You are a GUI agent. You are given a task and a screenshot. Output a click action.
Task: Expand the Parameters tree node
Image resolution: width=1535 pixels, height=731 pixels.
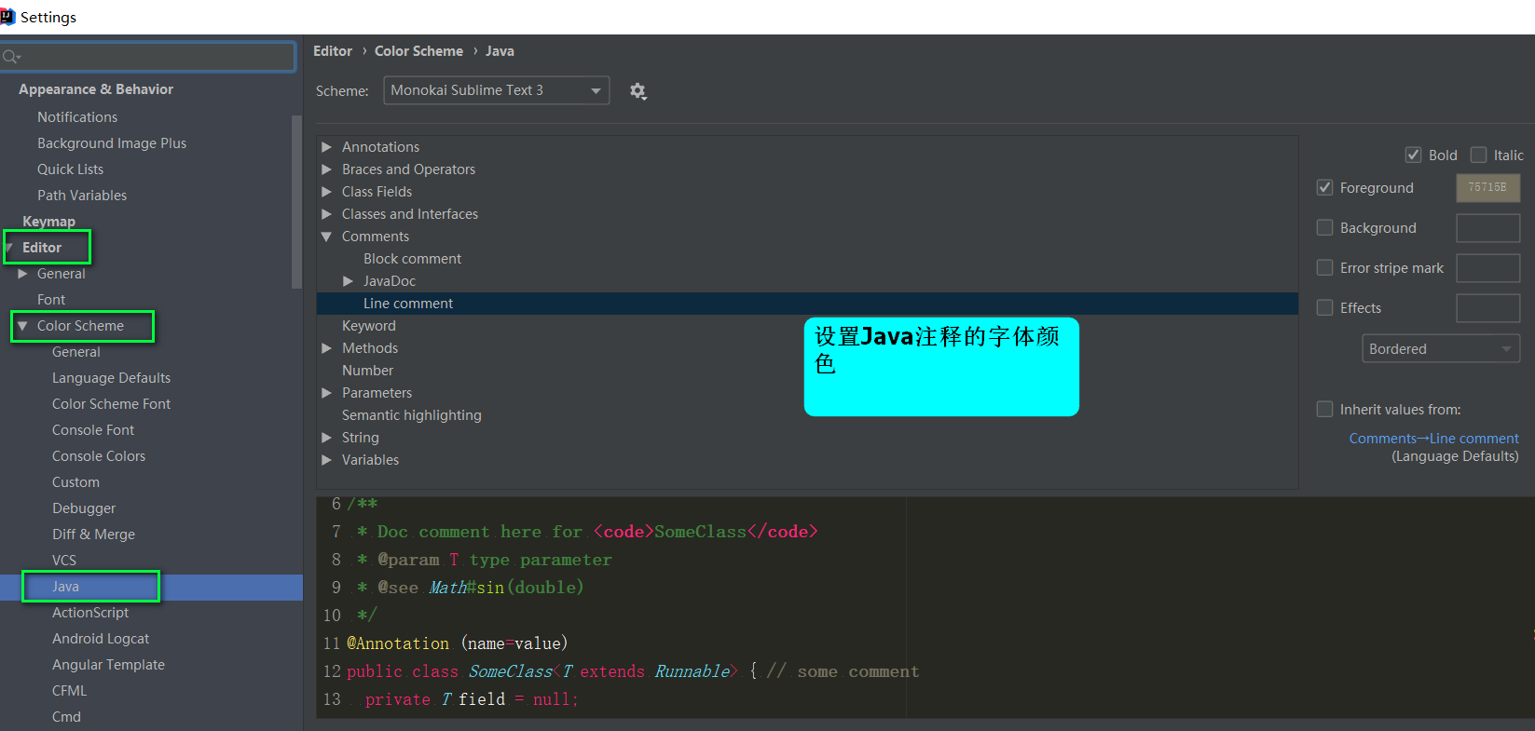click(x=326, y=393)
